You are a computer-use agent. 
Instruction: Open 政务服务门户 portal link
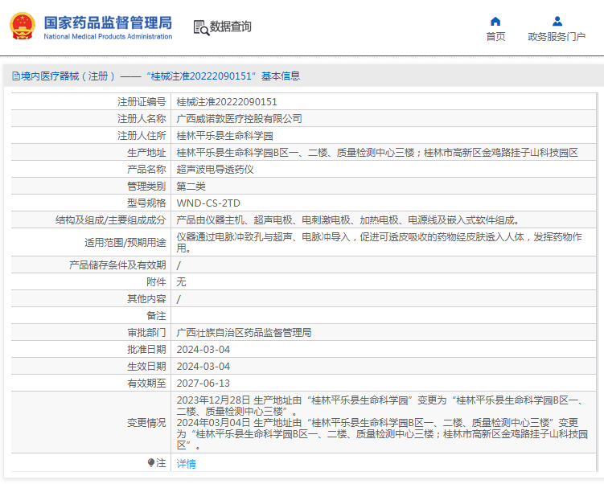pos(557,36)
